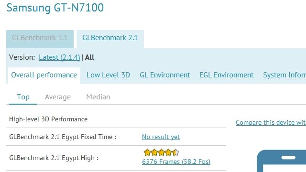This screenshot has width=306, height=172.
Task: View the GL Environment tab
Action: tap(164, 75)
